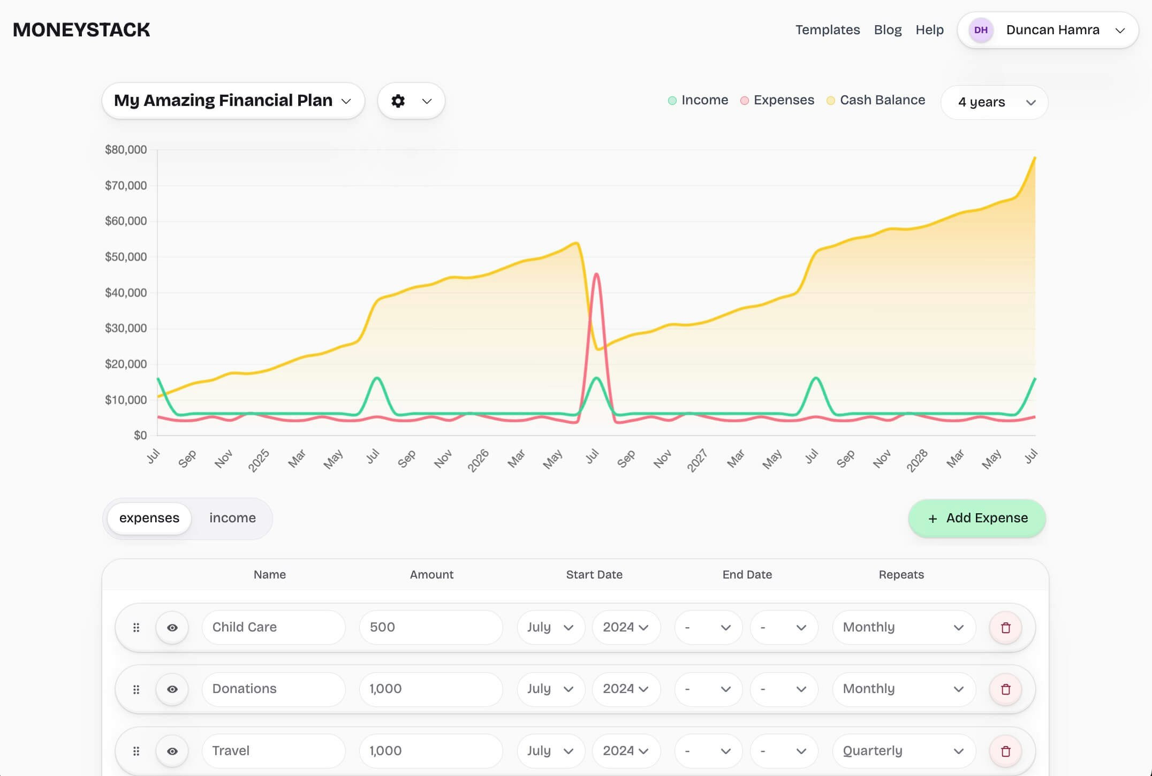1152x776 pixels.
Task: Delete the Donations expense row
Action: [x=1005, y=689]
